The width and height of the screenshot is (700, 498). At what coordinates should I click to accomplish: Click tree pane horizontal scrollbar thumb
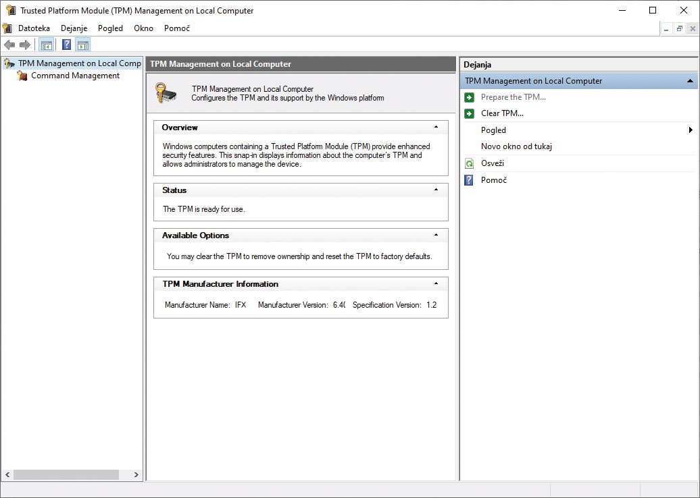[66, 475]
